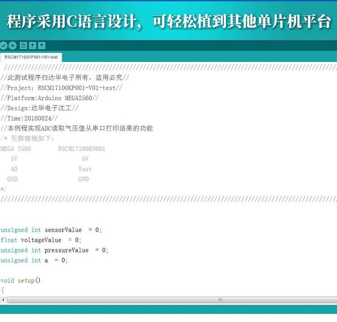The height and width of the screenshot is (322, 337).
Task: Click the '//本例程实现ADC读取气压值' comment line
Action: click(77, 128)
